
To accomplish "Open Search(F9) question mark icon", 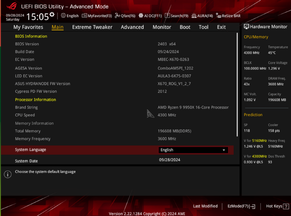I will point(167,16).
